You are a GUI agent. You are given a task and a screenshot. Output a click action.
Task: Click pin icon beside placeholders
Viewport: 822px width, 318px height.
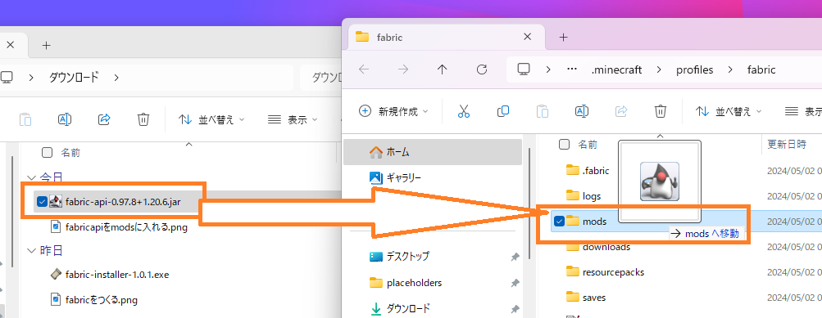tap(515, 283)
